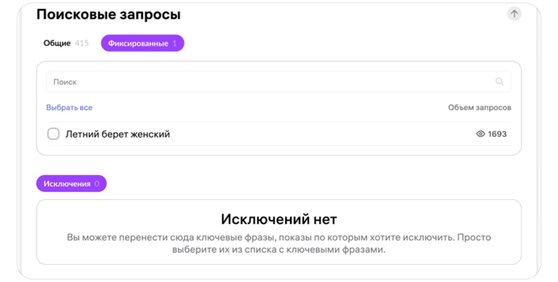Image resolution: width=558 pixels, height=282 pixels.
Task: Click the magnifier icon in search field
Action: tap(499, 82)
